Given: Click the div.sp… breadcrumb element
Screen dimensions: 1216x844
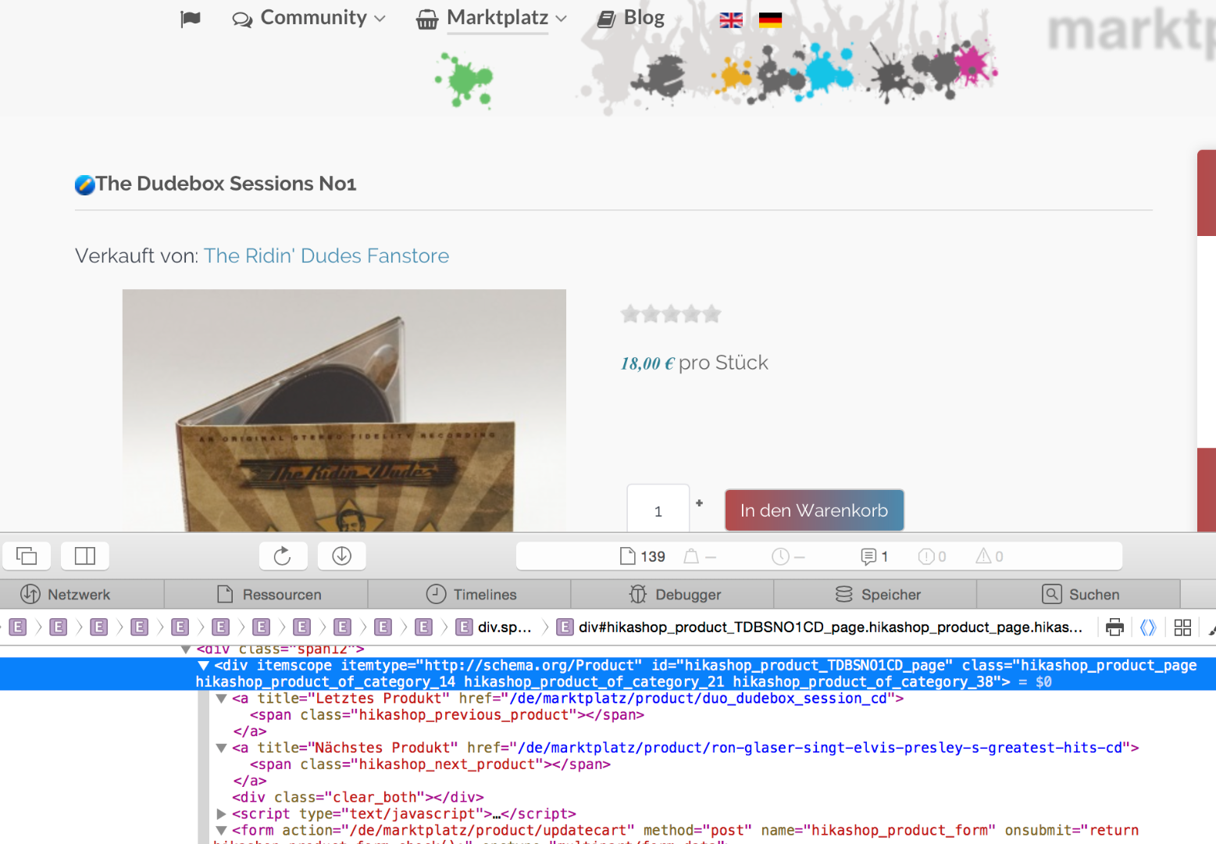Looking at the screenshot, I should (x=494, y=628).
